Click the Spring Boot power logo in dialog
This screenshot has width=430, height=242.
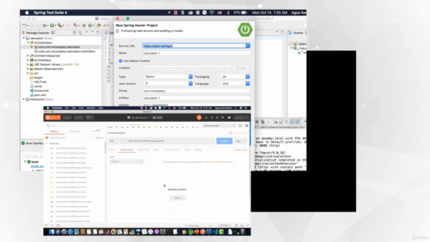(245, 30)
